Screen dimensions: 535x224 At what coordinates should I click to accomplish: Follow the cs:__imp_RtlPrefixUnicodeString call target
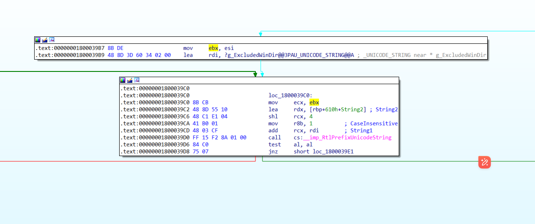point(343,138)
